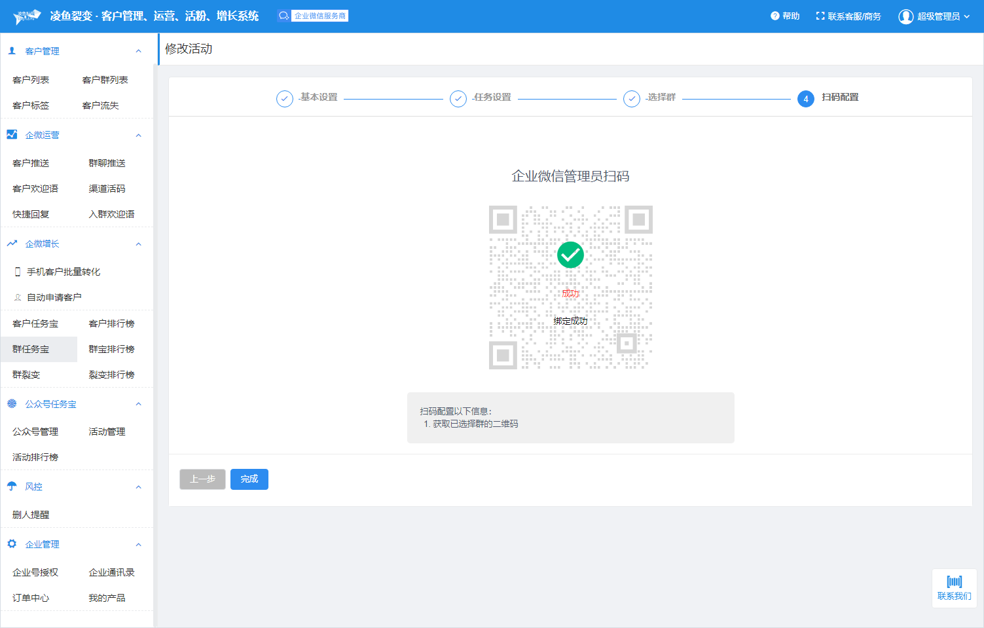The height and width of the screenshot is (628, 984).
Task: Open the 超级管理员 dropdown arrow
Action: pos(966,16)
